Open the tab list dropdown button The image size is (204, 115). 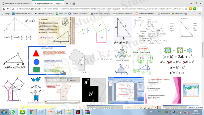(73, 4)
